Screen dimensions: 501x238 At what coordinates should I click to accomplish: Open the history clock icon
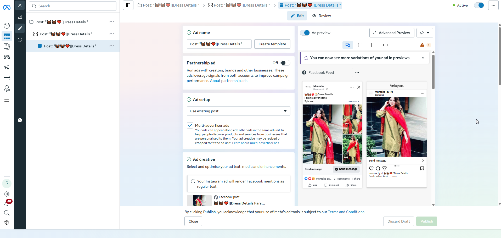point(20,40)
